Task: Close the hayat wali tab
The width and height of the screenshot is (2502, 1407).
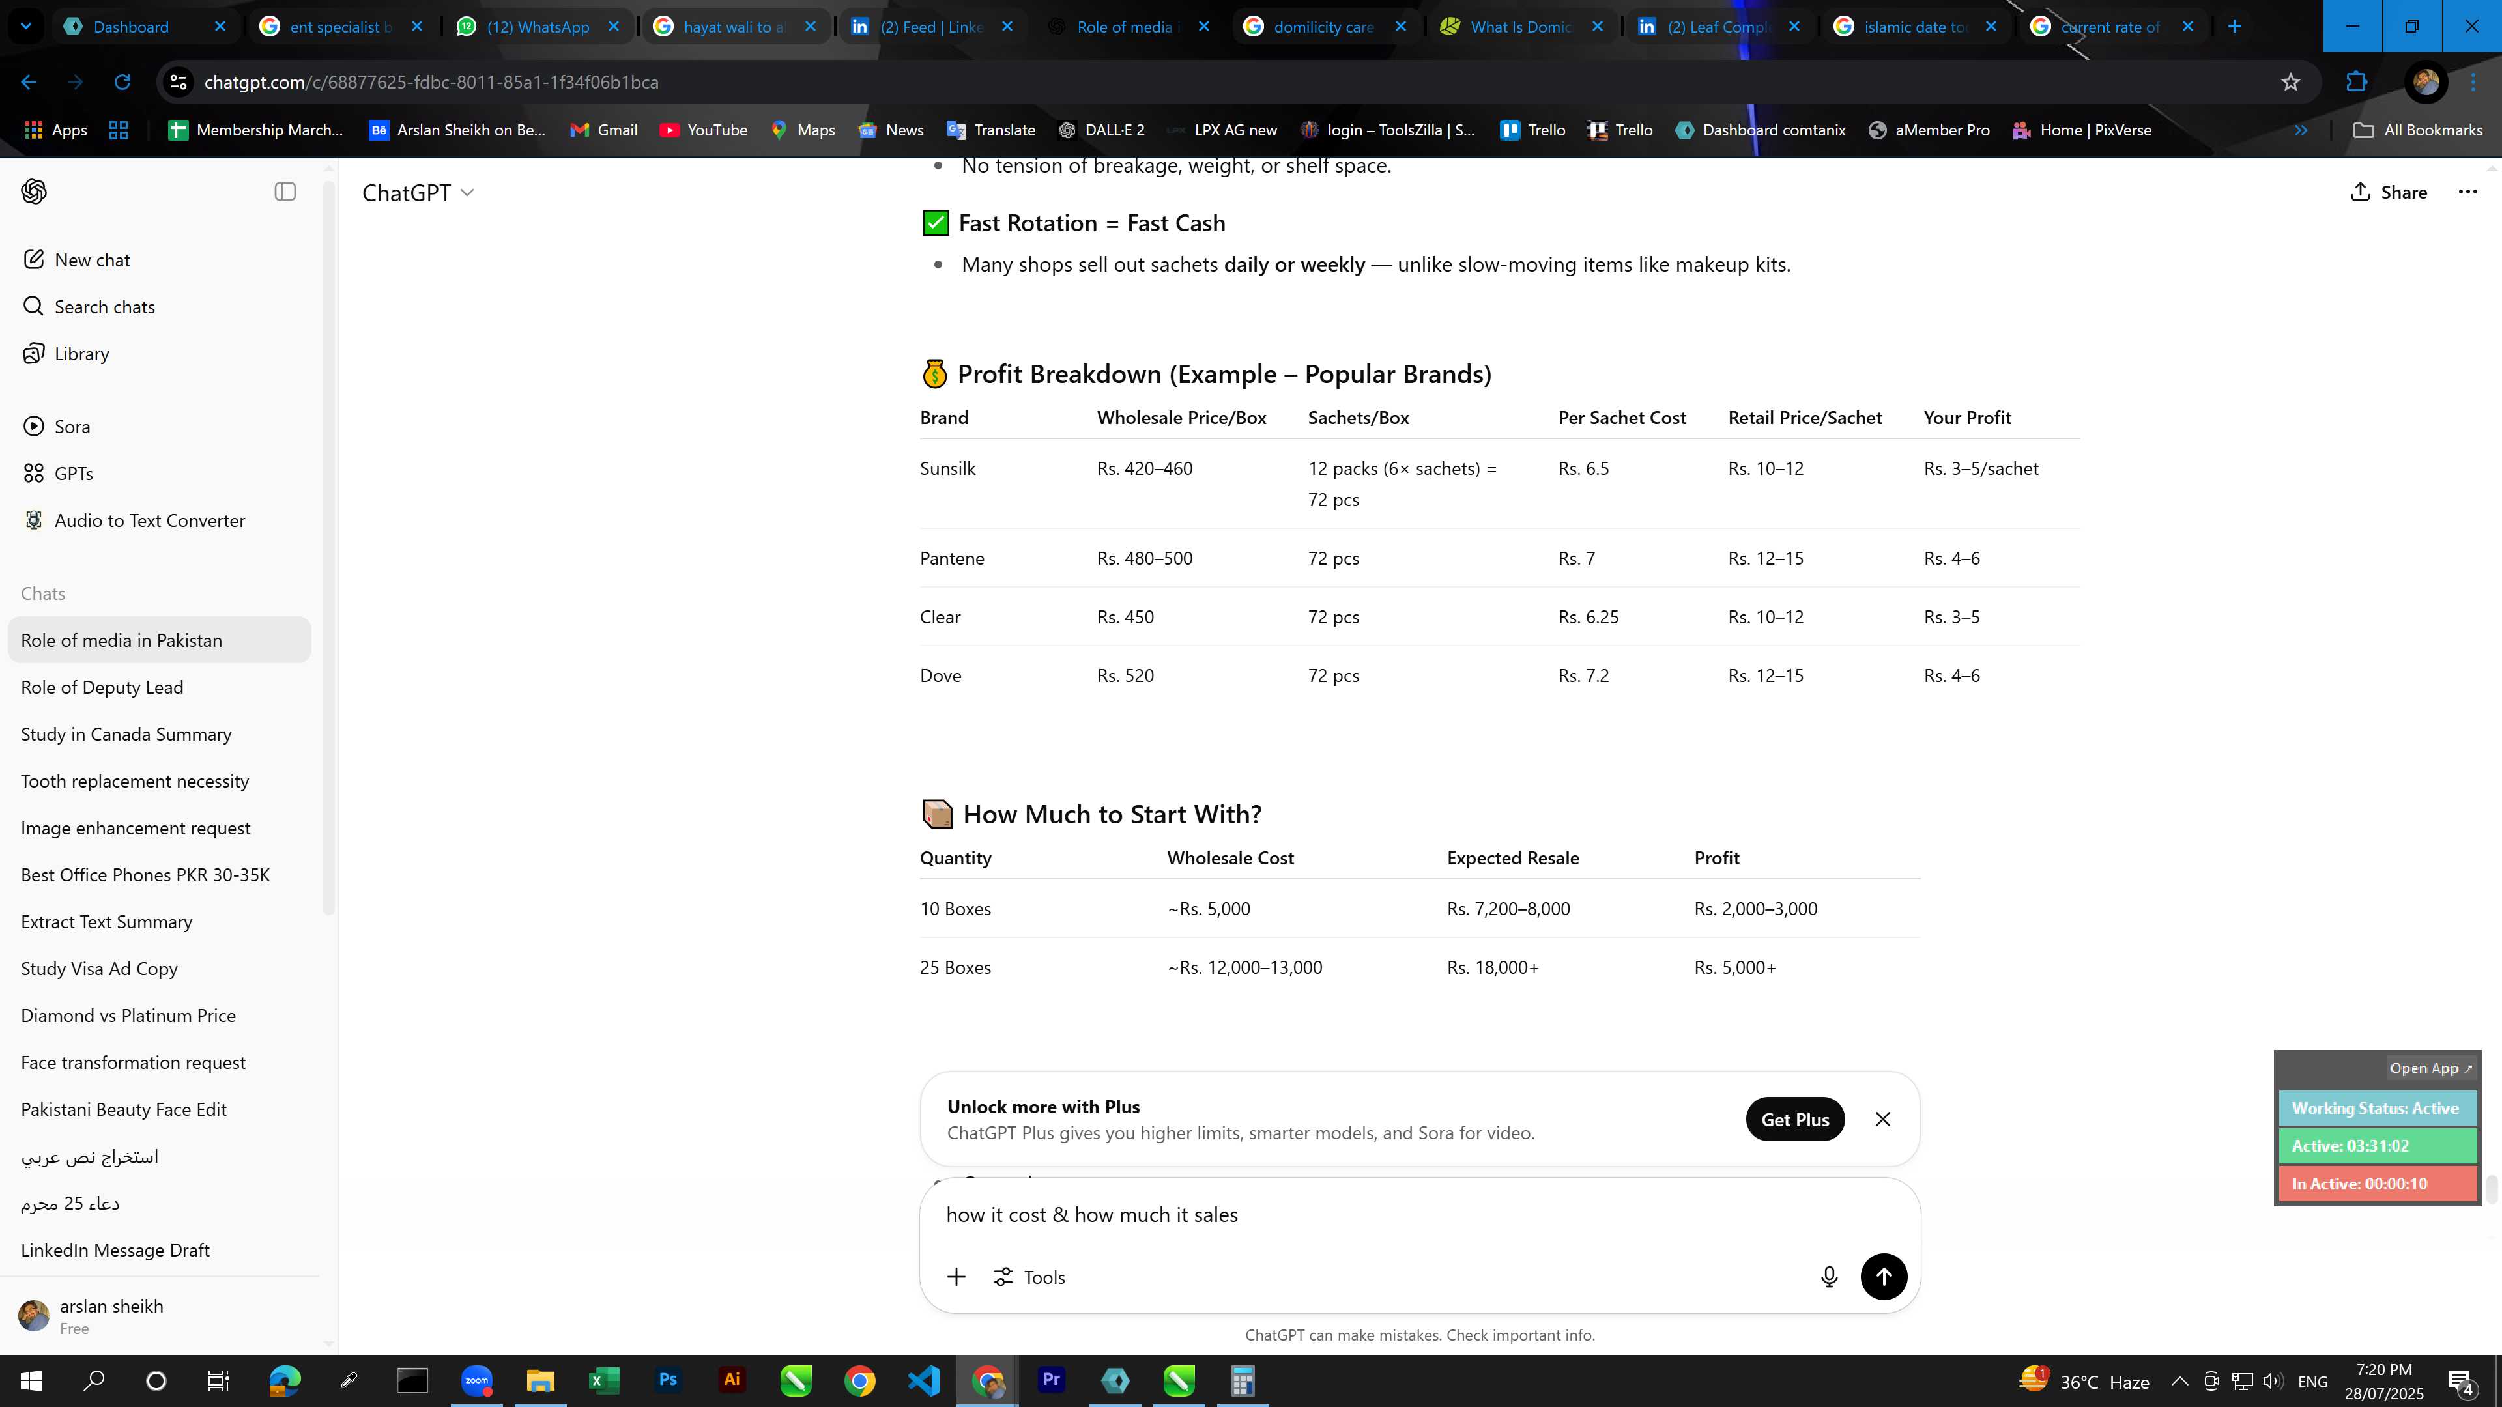Action: tap(810, 26)
